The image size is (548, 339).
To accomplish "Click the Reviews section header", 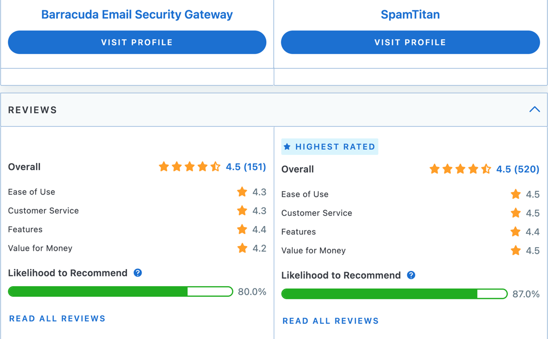I will [x=33, y=110].
